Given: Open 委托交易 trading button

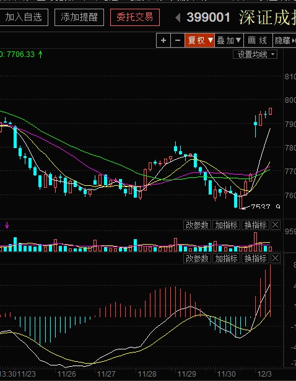Looking at the screenshot, I should coord(135,17).
